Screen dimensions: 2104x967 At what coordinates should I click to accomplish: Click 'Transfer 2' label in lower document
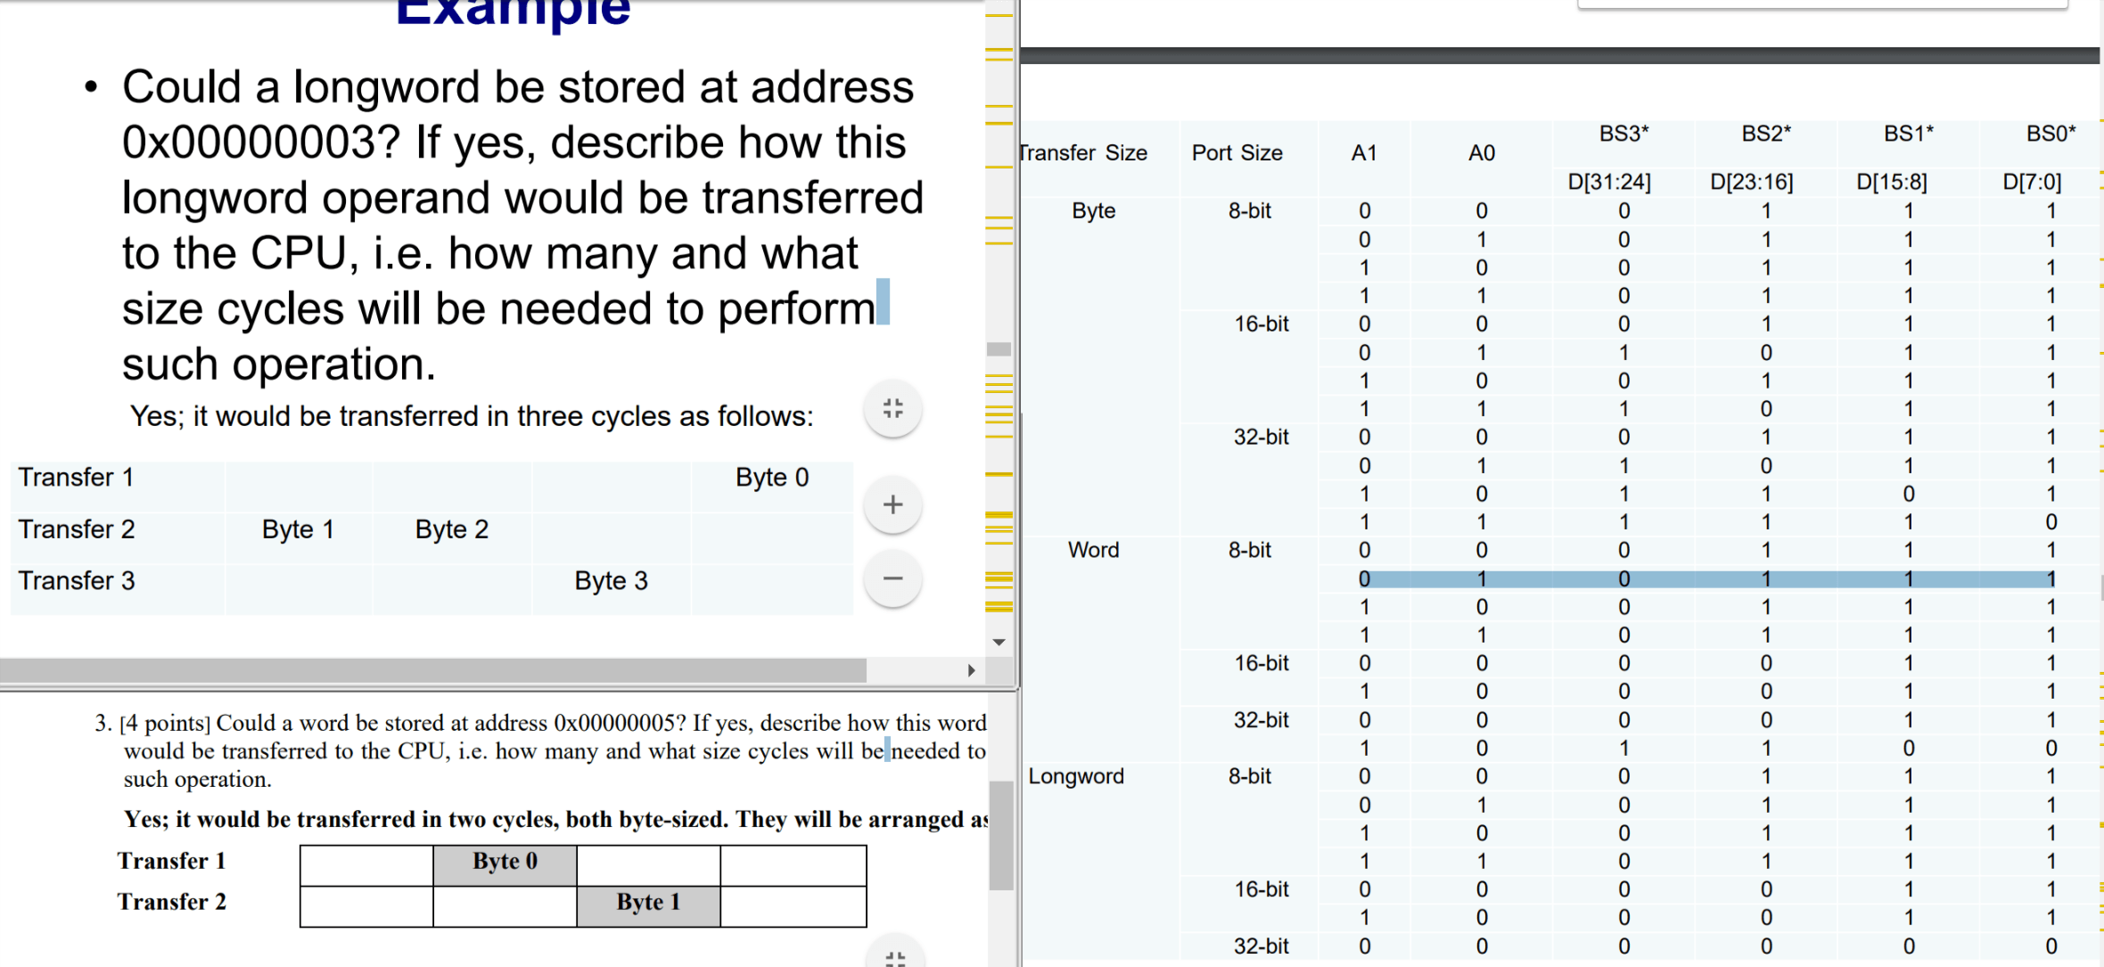(x=171, y=902)
